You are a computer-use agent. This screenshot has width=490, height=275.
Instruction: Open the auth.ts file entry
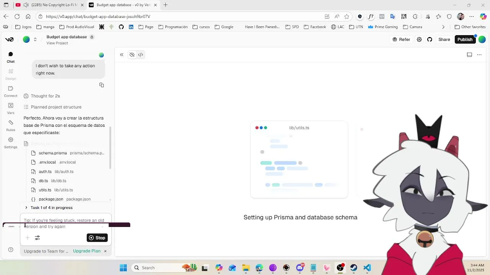[x=52, y=171]
